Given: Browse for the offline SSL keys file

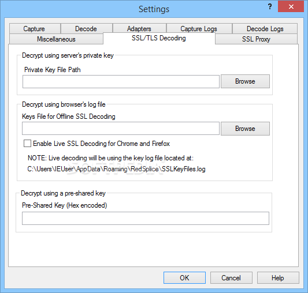Looking at the screenshot, I should click(245, 129).
